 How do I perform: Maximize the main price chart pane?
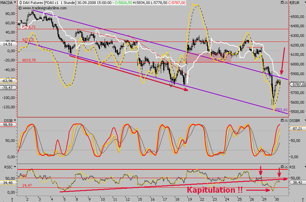coord(282,2)
